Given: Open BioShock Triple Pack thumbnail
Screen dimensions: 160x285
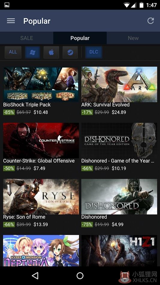Looking at the screenshot, I should coord(41,84).
